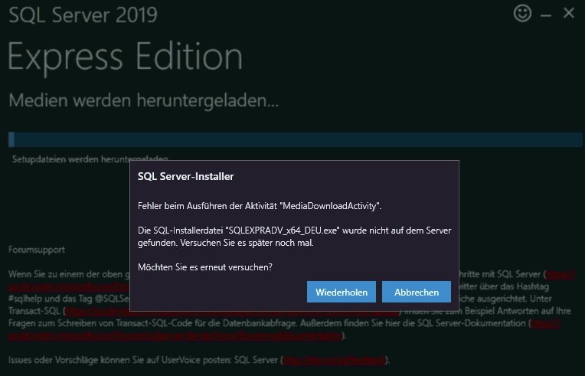Close the SQL Server 2019 installer window
The image size is (585, 376).
tap(569, 13)
